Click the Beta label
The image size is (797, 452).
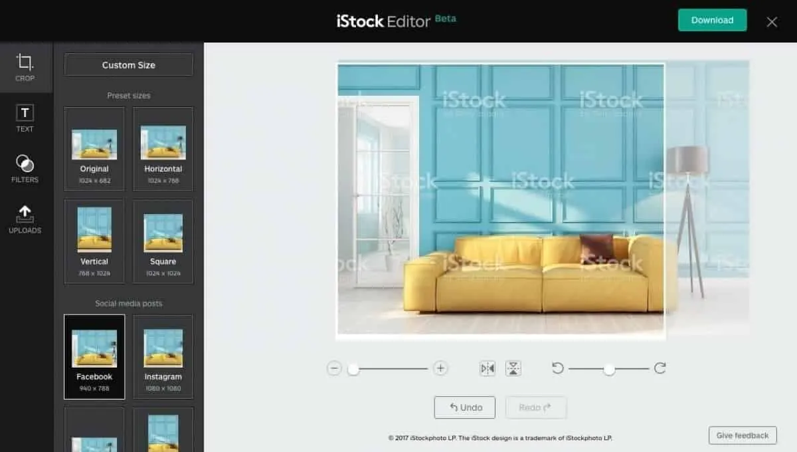coord(445,19)
